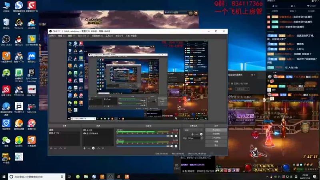The image size is (320, 180).
Task: Move source up with the up arrow
Action: pos(98,148)
